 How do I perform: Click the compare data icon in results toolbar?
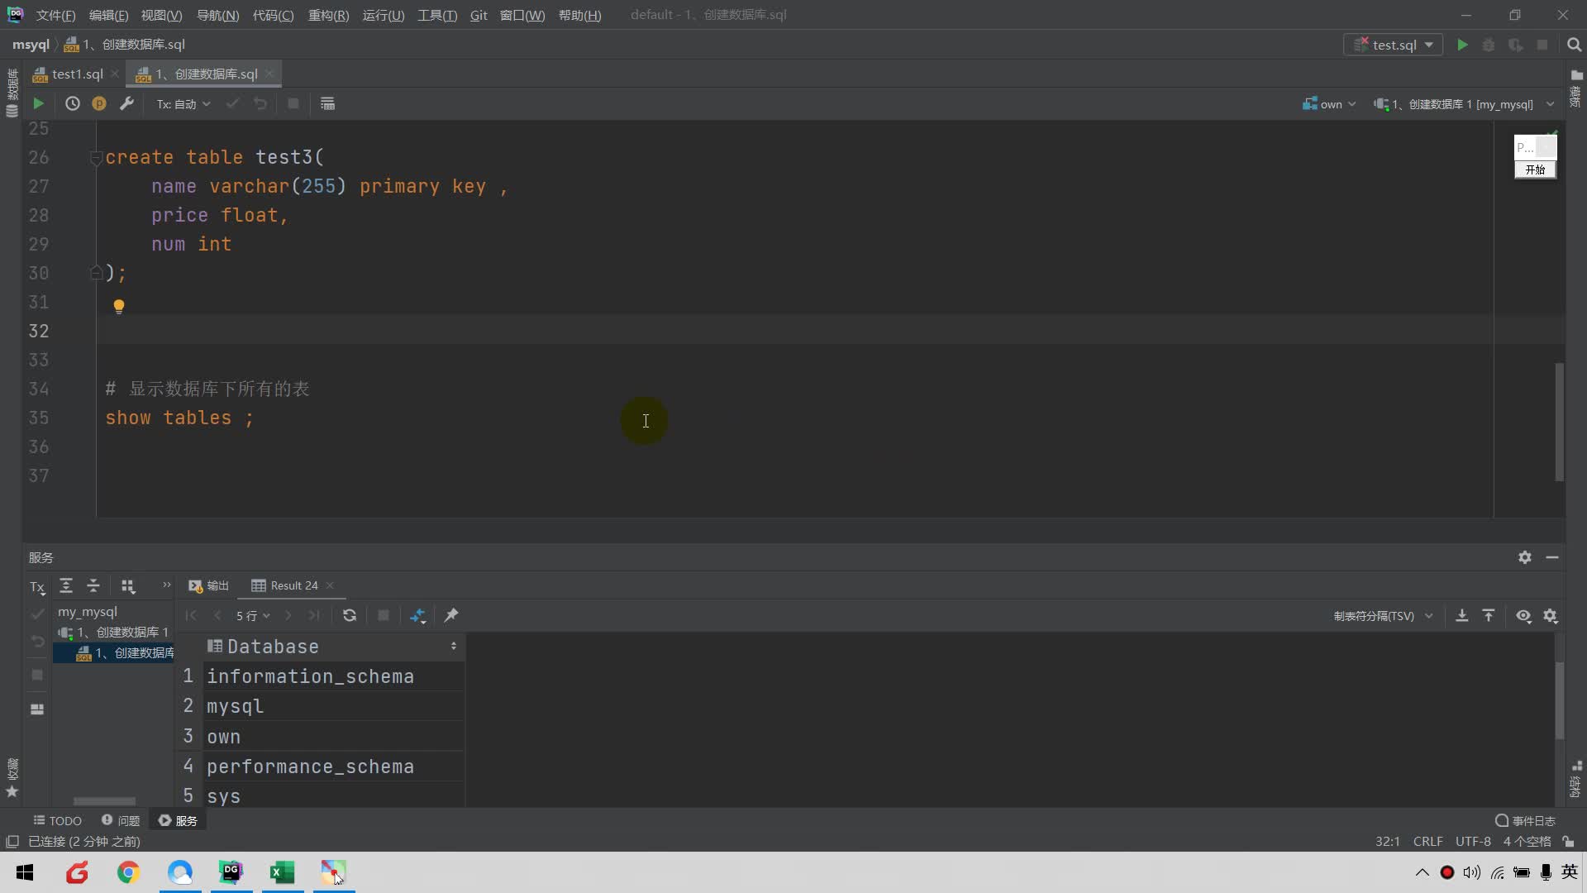coord(418,615)
